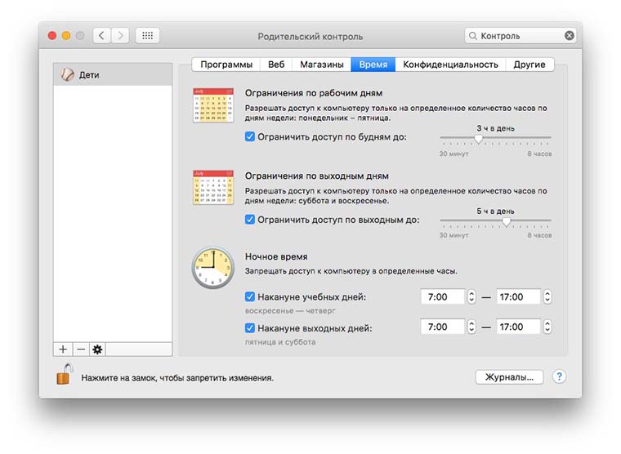Open help with the question mark button
Viewport: 621px width, 454px height.
click(559, 376)
